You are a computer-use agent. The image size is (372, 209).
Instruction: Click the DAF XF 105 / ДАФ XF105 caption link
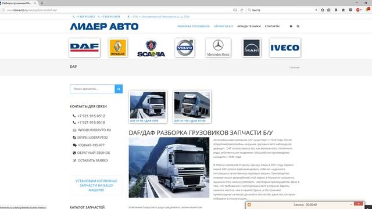[x=190, y=121]
